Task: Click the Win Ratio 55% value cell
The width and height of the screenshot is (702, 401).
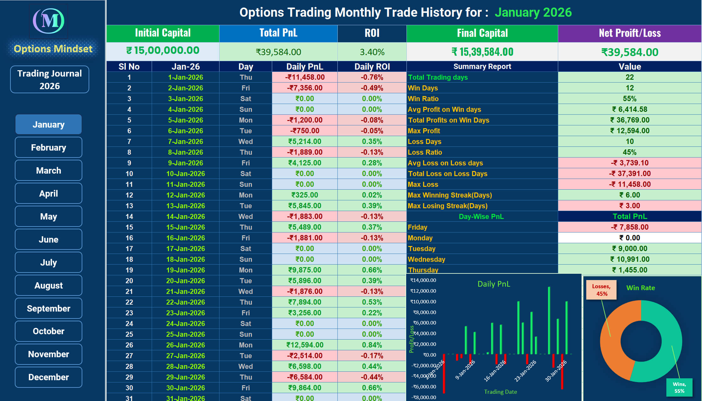Action: click(629, 99)
